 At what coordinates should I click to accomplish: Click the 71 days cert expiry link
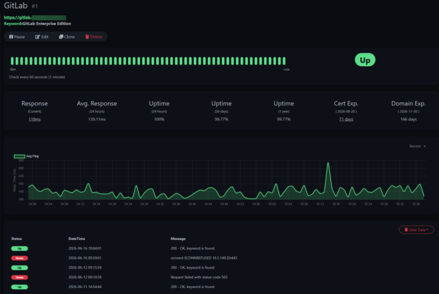pos(346,119)
